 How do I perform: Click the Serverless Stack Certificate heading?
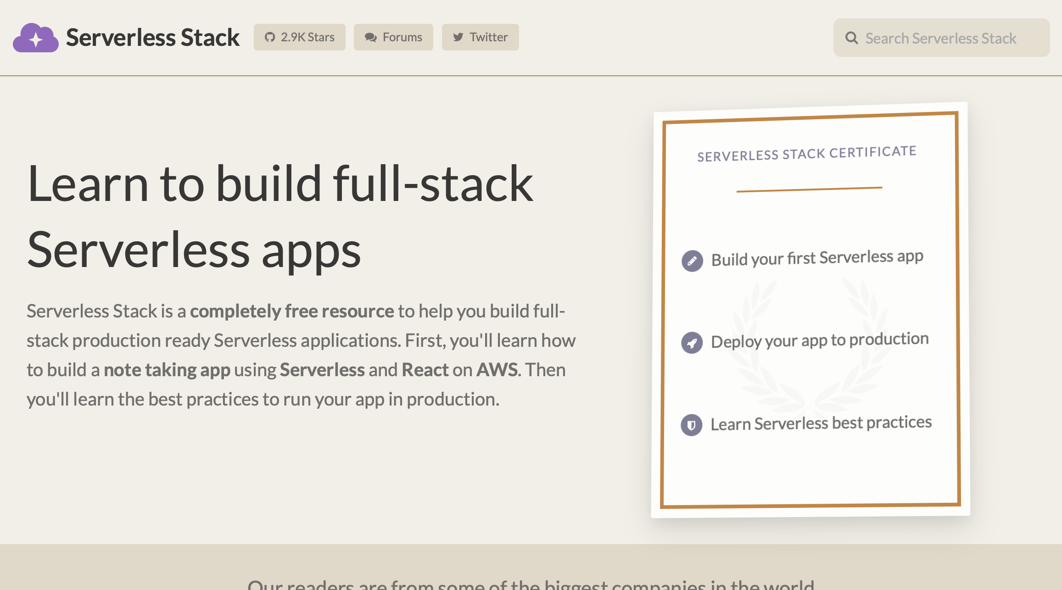coord(806,154)
